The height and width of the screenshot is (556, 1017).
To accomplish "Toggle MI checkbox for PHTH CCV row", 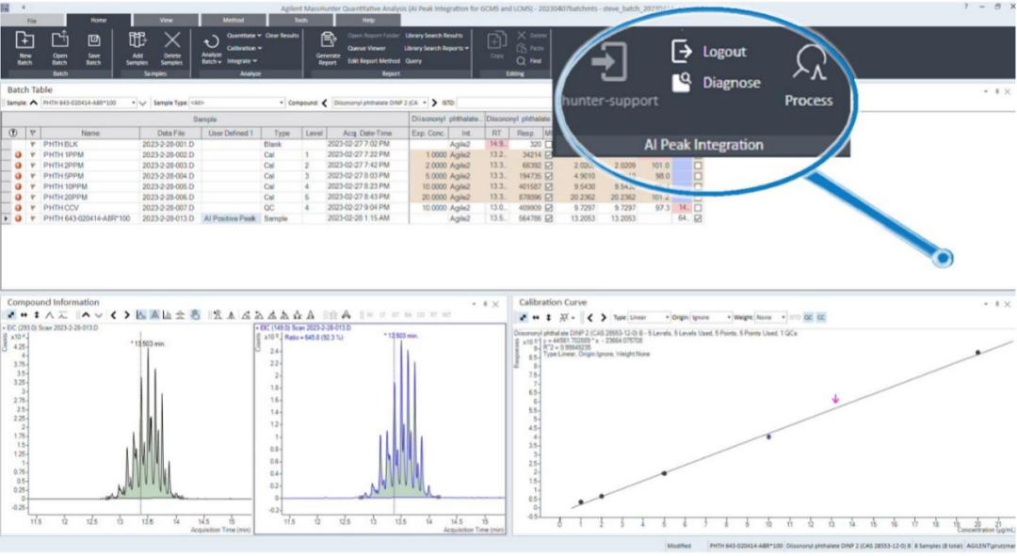I will (x=549, y=208).
